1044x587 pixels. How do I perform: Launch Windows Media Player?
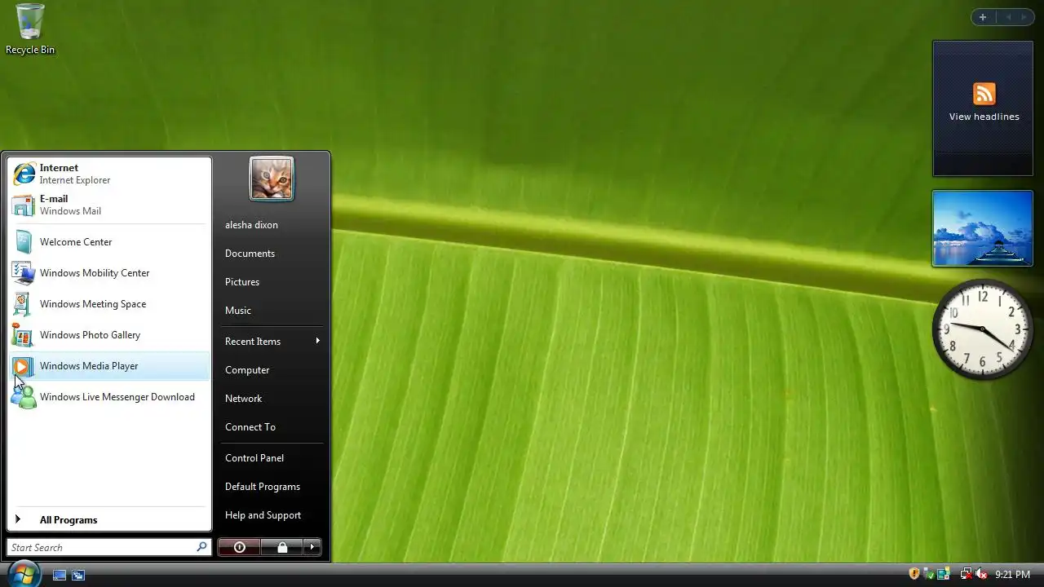click(x=109, y=366)
